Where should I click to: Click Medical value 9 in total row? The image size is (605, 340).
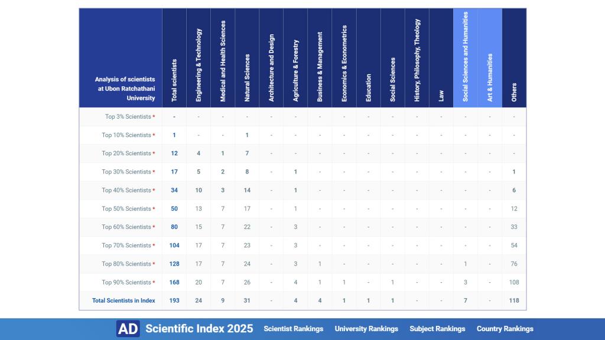click(223, 300)
